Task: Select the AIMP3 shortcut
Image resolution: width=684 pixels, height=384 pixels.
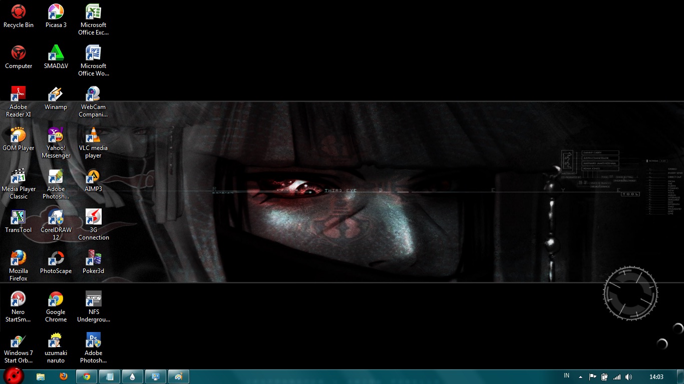Action: point(93,180)
